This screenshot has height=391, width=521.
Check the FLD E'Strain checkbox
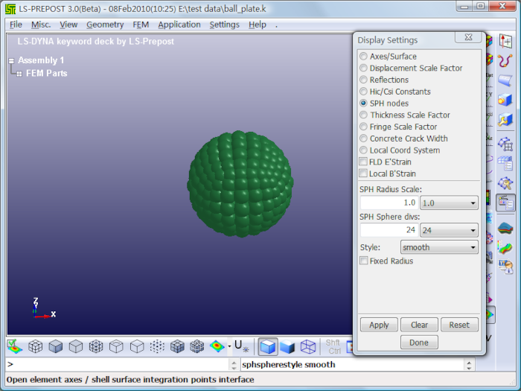tap(363, 162)
